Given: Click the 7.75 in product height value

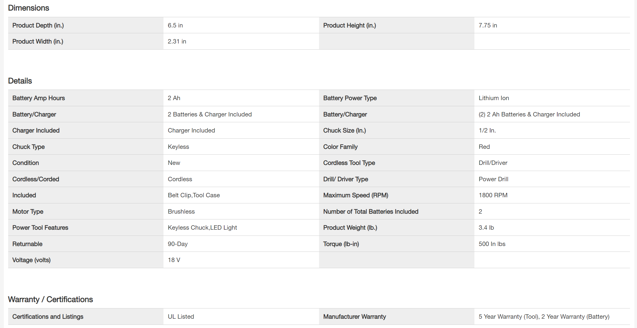Looking at the screenshot, I should [488, 25].
